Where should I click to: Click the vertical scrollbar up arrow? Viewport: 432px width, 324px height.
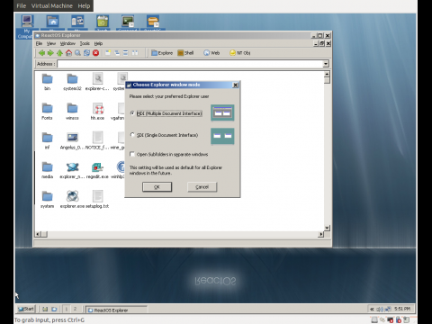coord(327,74)
